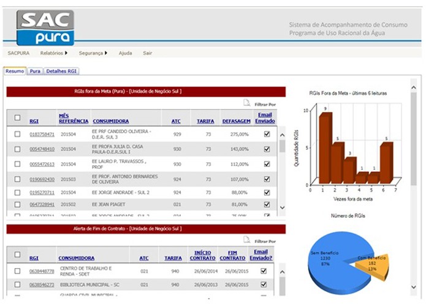
Task: Click the RGIs fora da Meta red header bar
Action: (146, 92)
